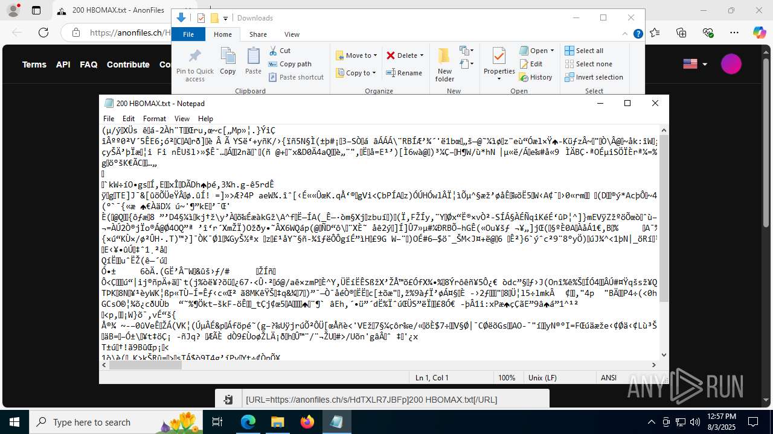This screenshot has width=773, height=434.
Task: Open Contribute link on AnonFiles
Action: coord(128,64)
